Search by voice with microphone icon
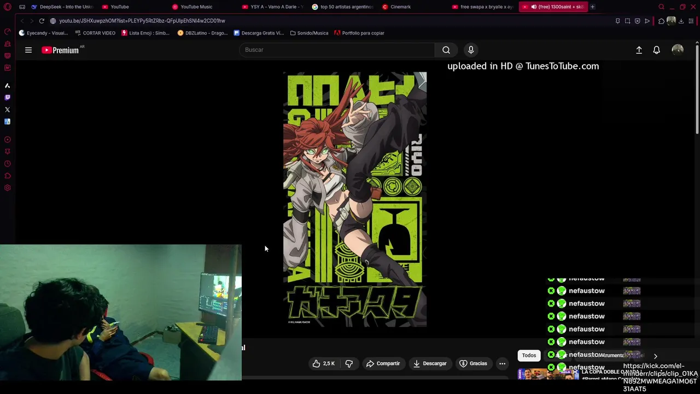This screenshot has width=700, height=394. 471,50
